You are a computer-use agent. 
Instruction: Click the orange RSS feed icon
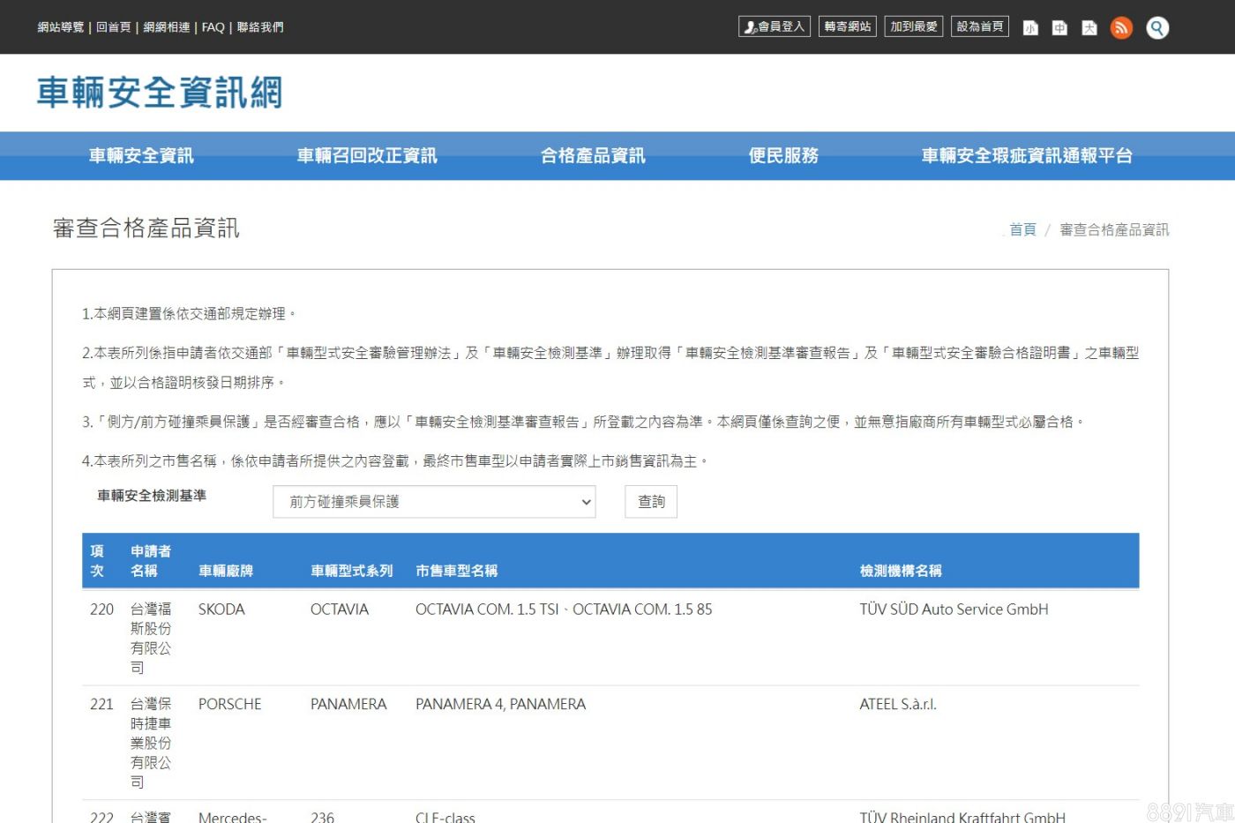pyautogui.click(x=1121, y=27)
